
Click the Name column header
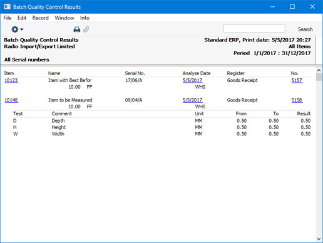pyautogui.click(x=54, y=73)
